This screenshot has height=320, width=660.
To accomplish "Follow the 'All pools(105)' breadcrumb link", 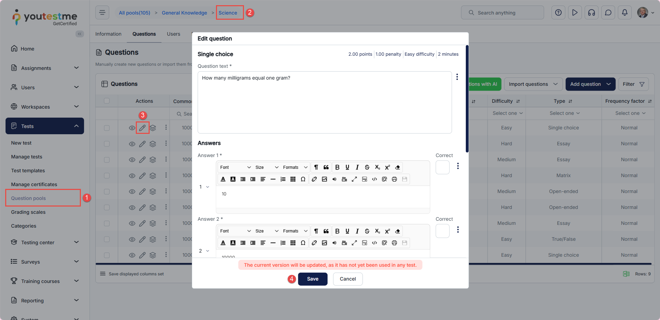I will coord(134,13).
